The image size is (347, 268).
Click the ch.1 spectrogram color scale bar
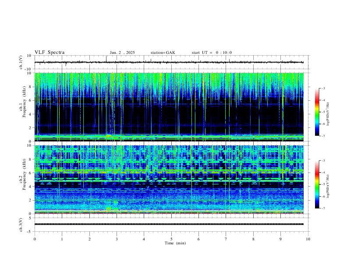tap(317, 112)
